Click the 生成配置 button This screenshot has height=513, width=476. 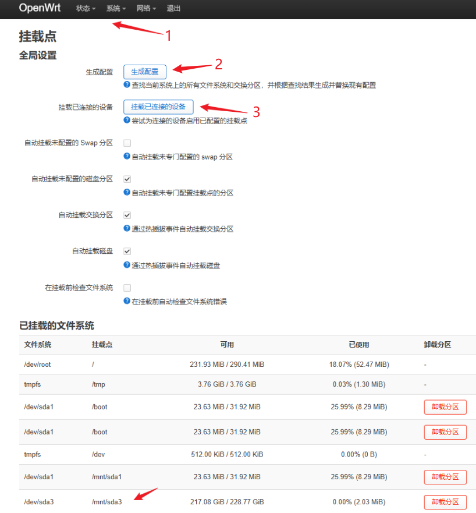point(144,72)
